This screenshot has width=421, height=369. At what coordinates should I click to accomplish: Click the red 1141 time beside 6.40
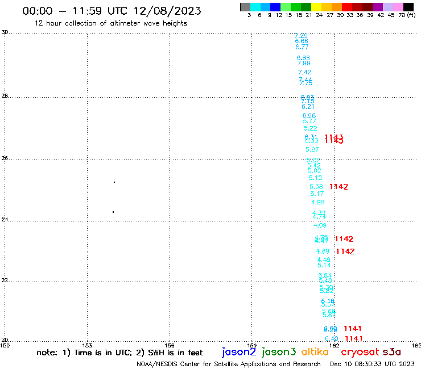[354, 338]
